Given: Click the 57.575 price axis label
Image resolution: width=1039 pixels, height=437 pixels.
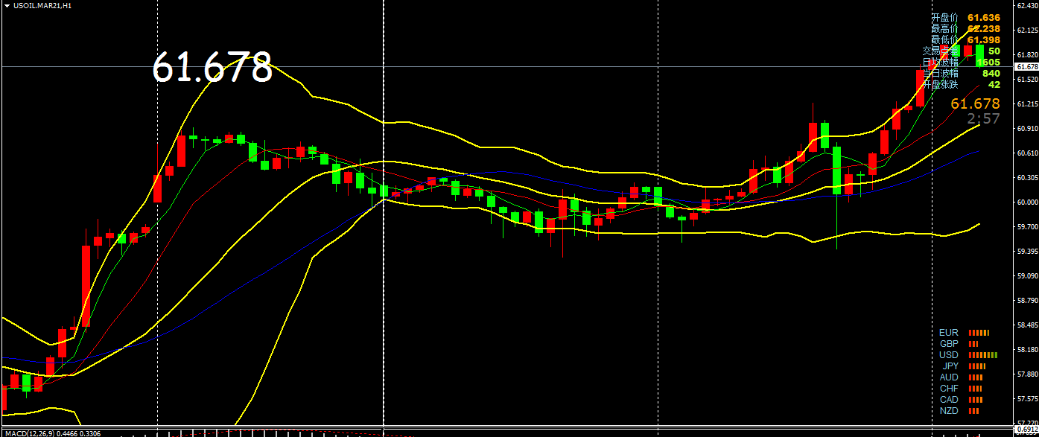Looking at the screenshot, I should tap(1027, 399).
